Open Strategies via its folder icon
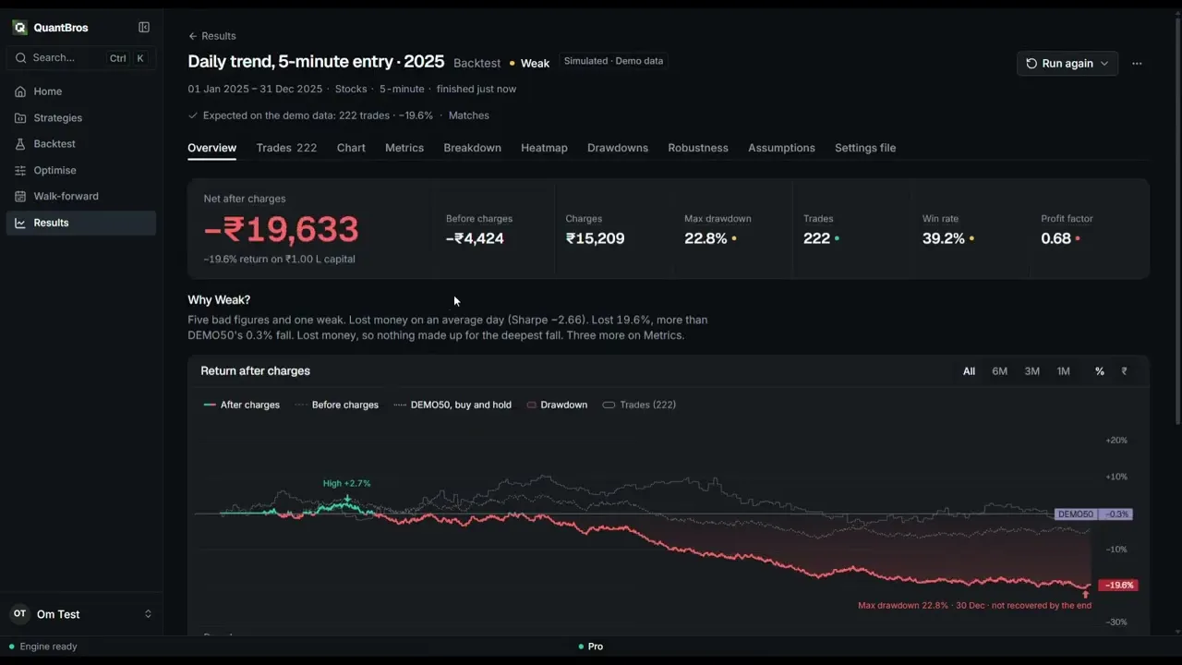The image size is (1182, 665). 20,118
